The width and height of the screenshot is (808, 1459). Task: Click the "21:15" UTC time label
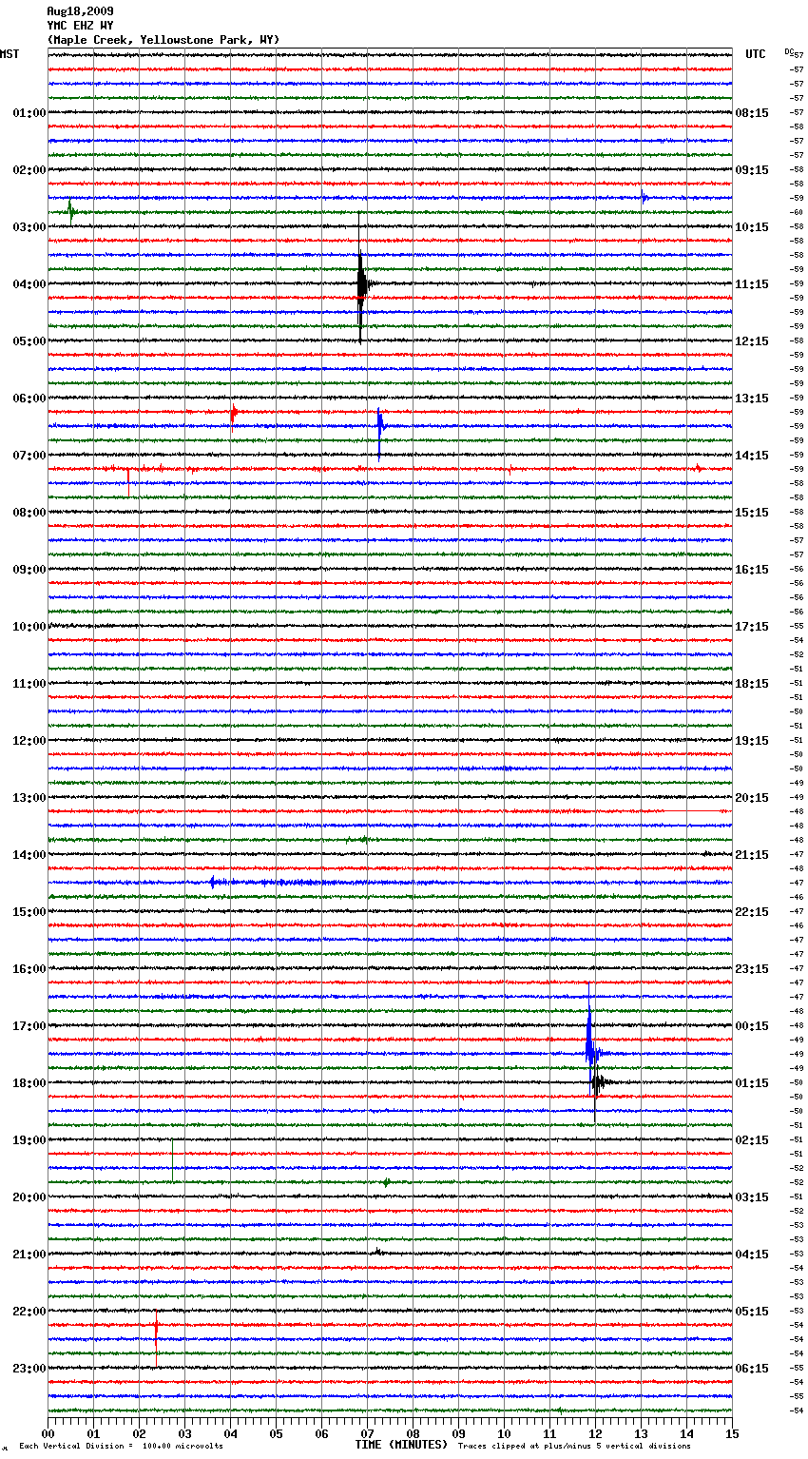[x=752, y=855]
